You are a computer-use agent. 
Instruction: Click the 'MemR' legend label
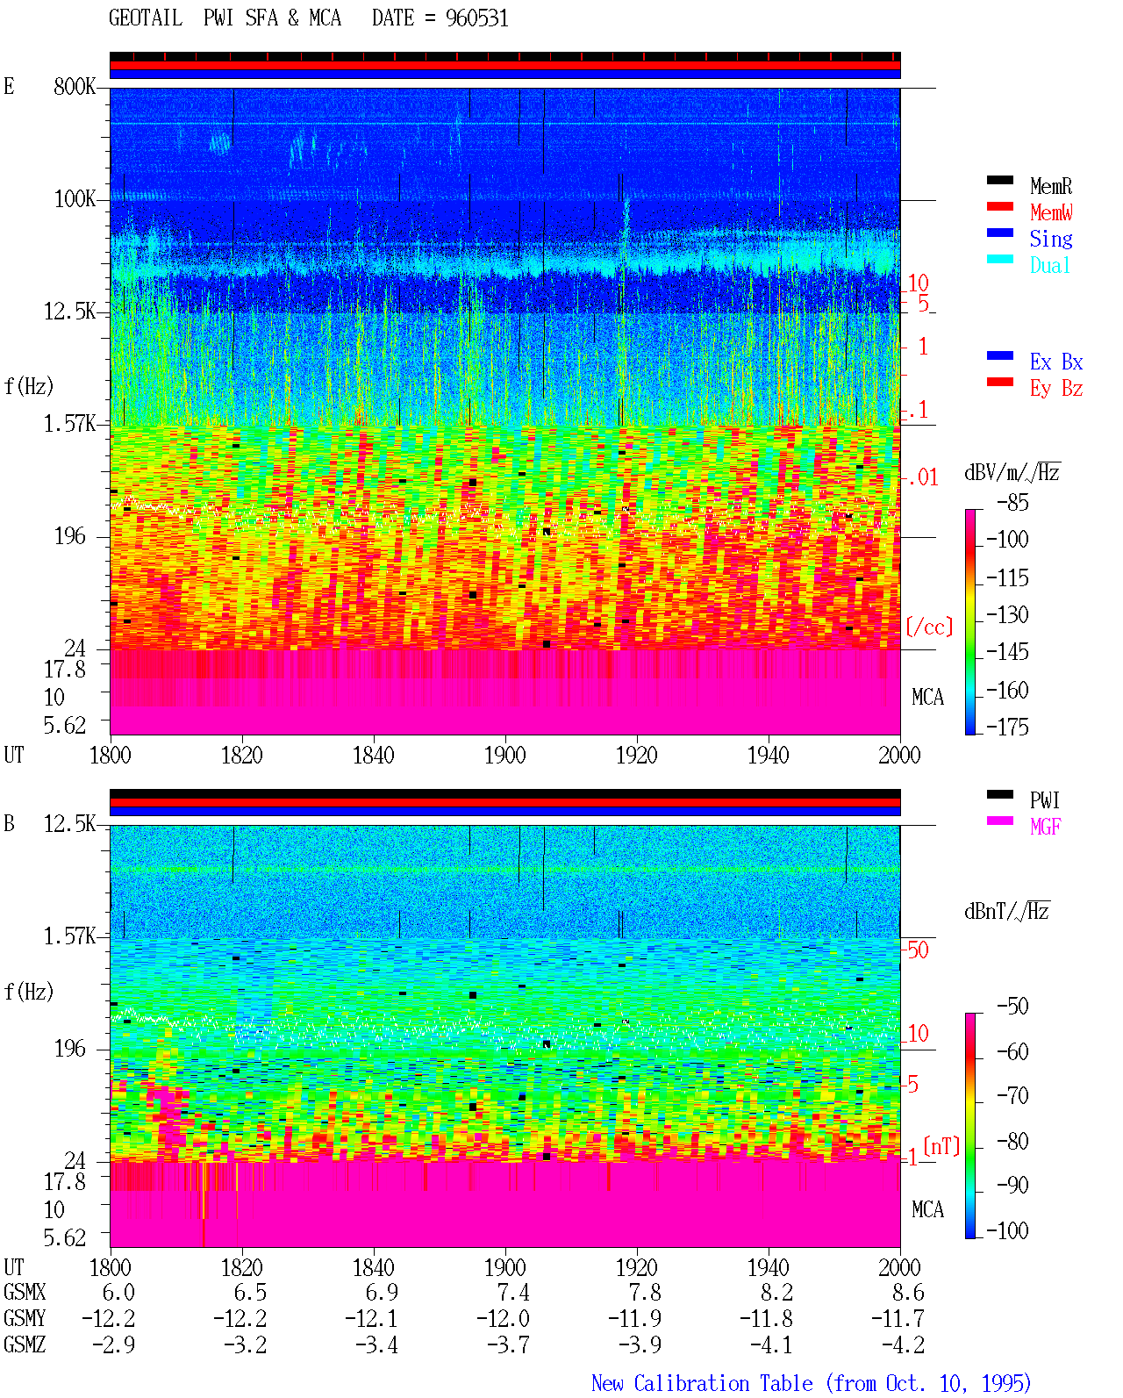pyautogui.click(x=1051, y=186)
